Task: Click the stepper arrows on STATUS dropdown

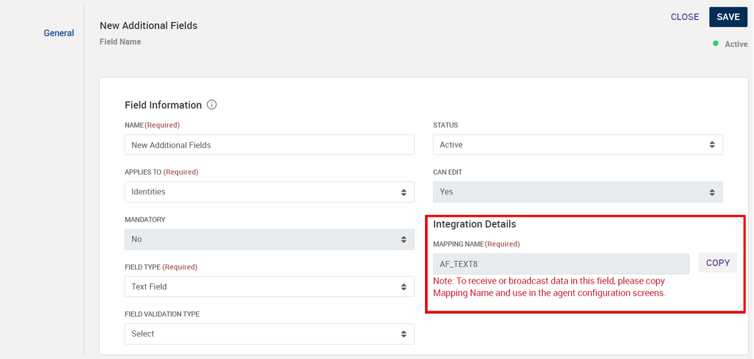Action: point(713,144)
